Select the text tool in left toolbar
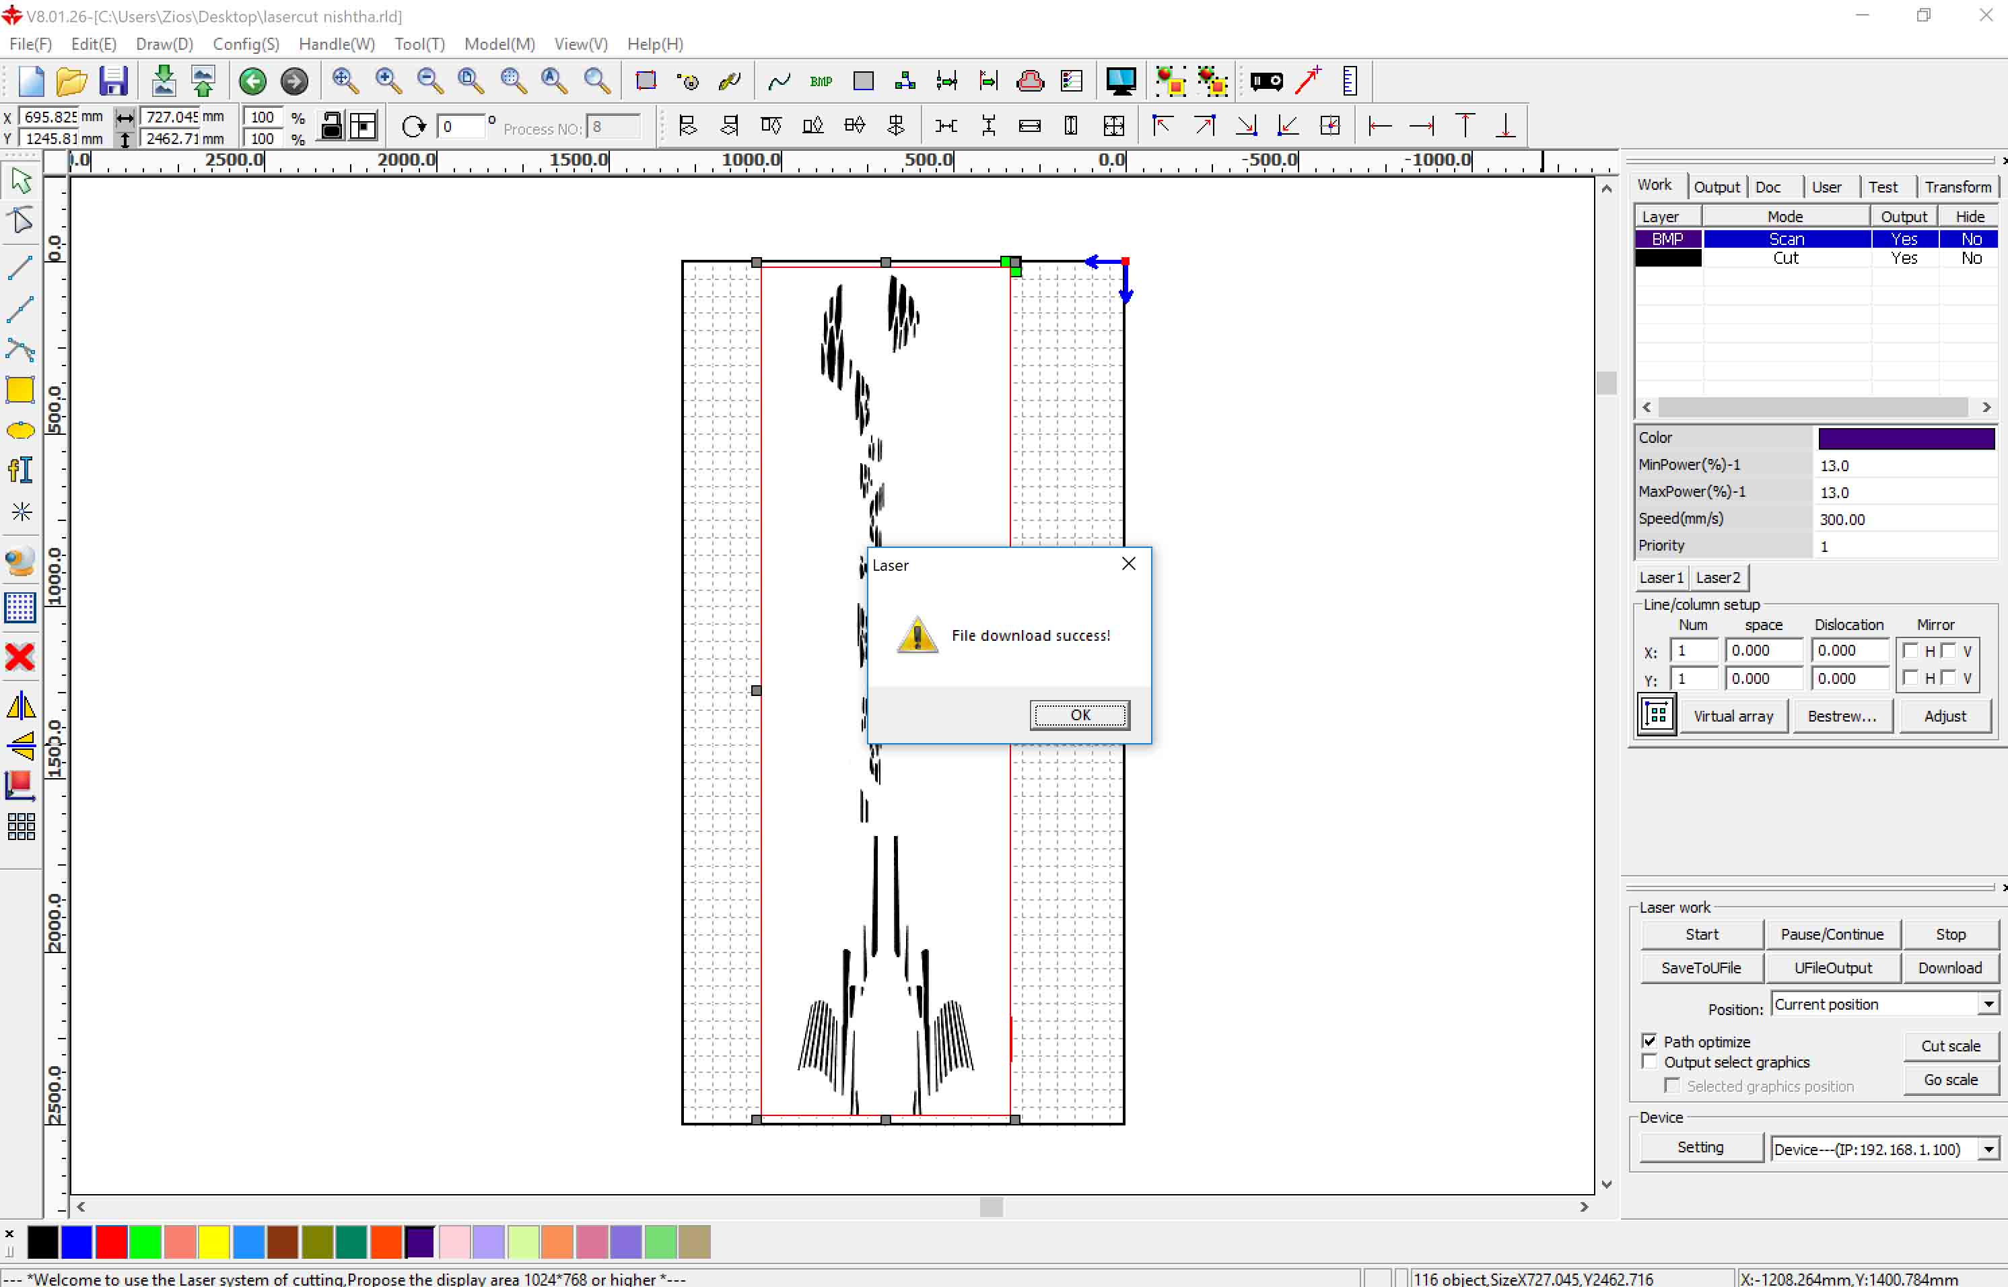The image size is (2008, 1287). click(20, 471)
